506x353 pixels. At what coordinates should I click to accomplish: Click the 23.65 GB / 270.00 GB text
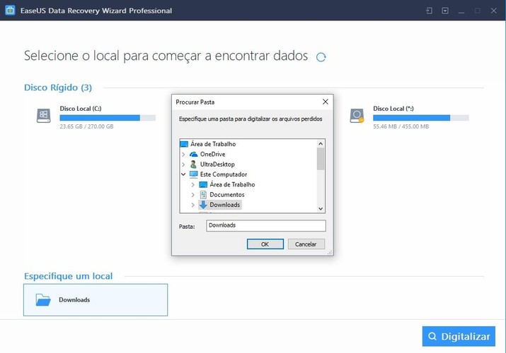pos(86,126)
